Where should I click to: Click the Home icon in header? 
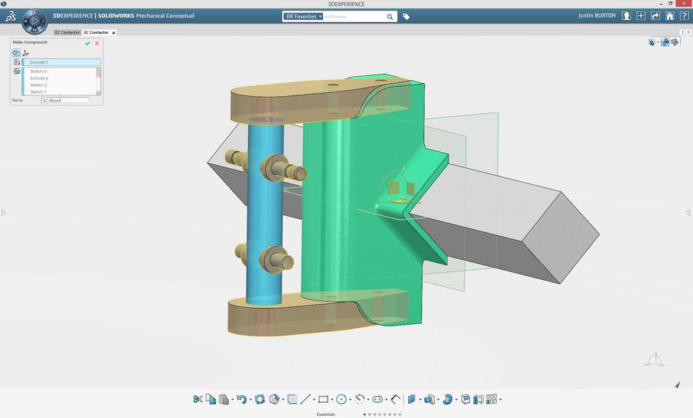pos(669,16)
